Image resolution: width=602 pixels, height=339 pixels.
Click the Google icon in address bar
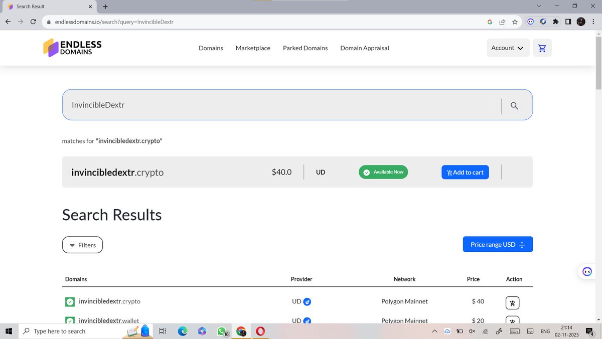point(490,22)
